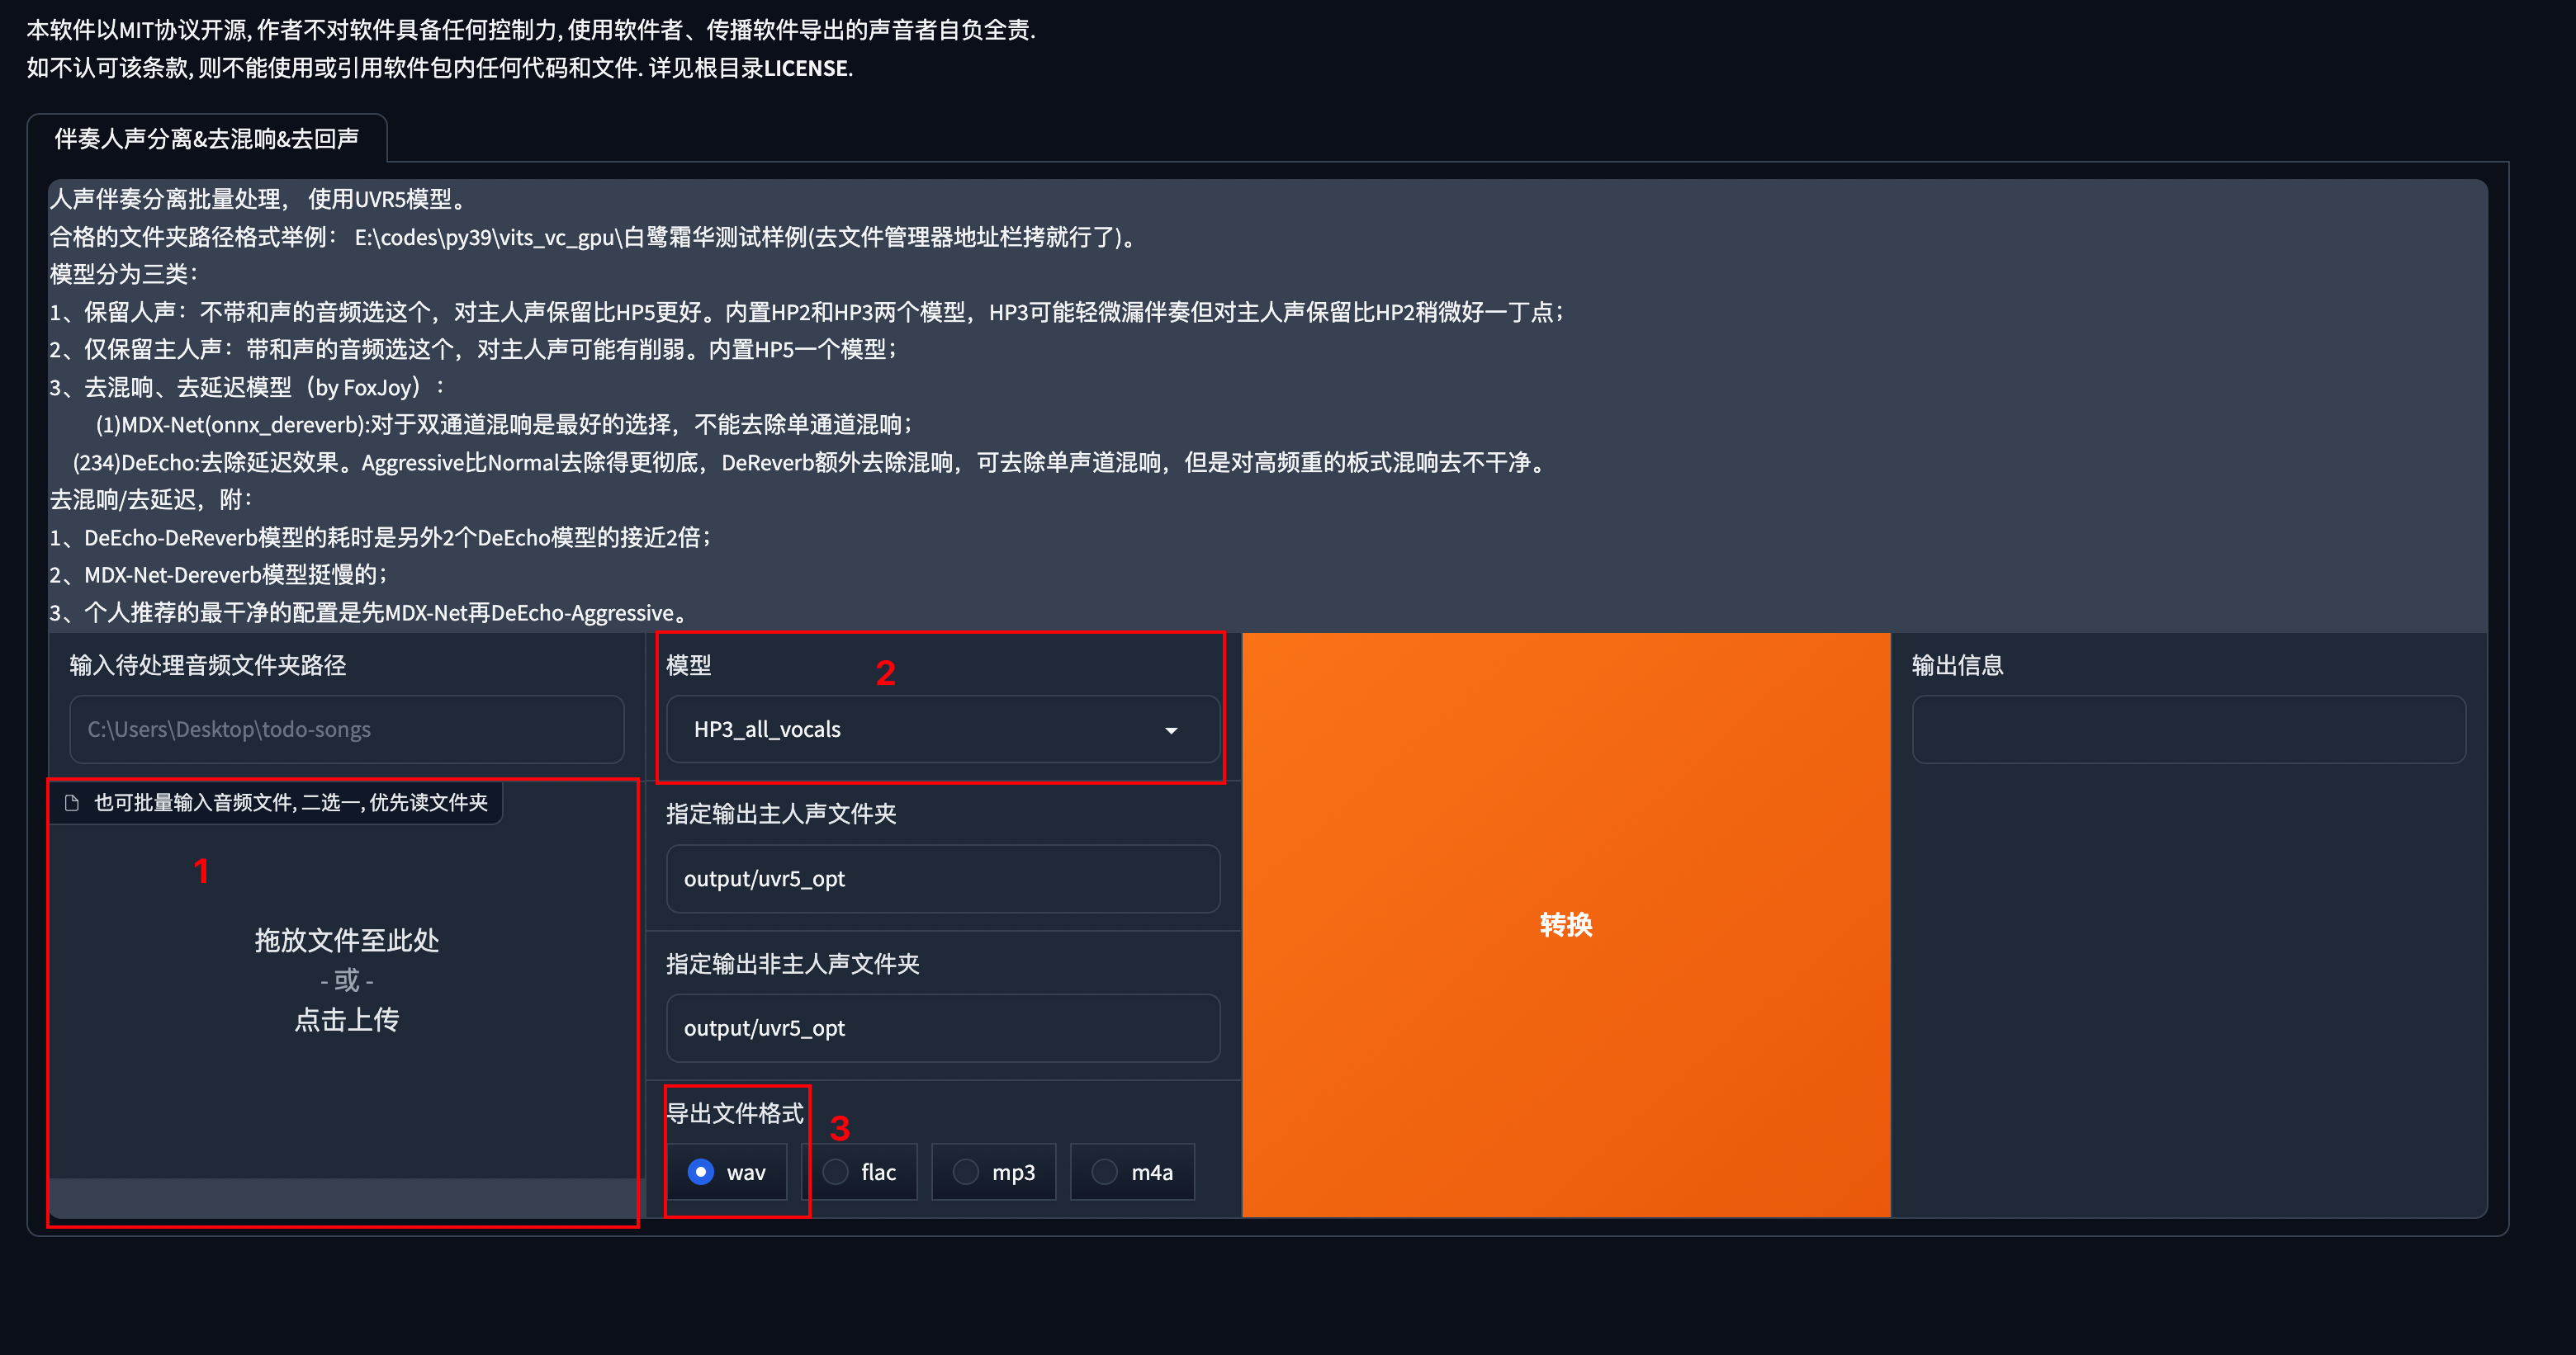Choose m4a as export format
Image resolution: width=2576 pixels, height=1355 pixels.
(1104, 1171)
